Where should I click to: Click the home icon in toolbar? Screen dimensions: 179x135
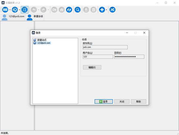click(x=61, y=10)
